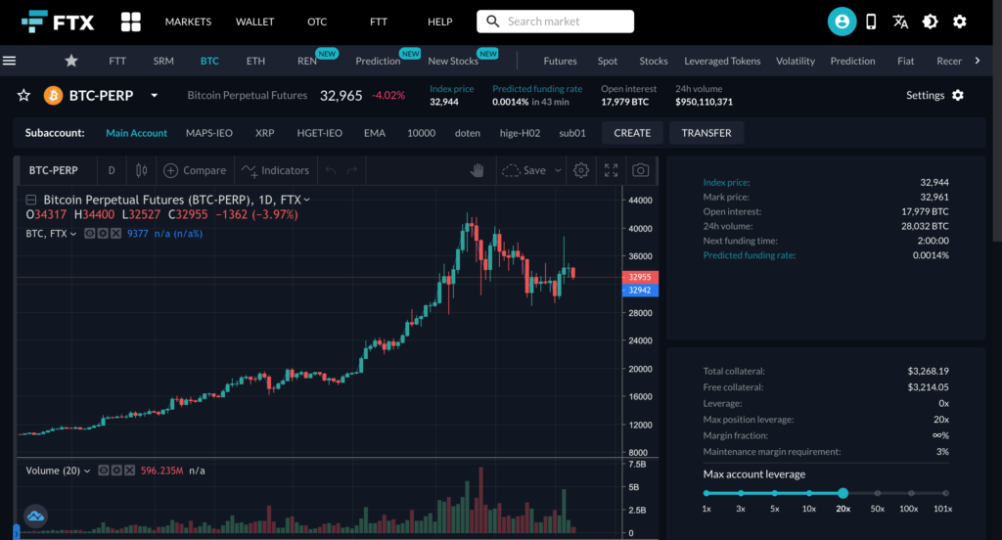Click the TRANSFER button
This screenshot has width=1002, height=540.
pos(706,133)
